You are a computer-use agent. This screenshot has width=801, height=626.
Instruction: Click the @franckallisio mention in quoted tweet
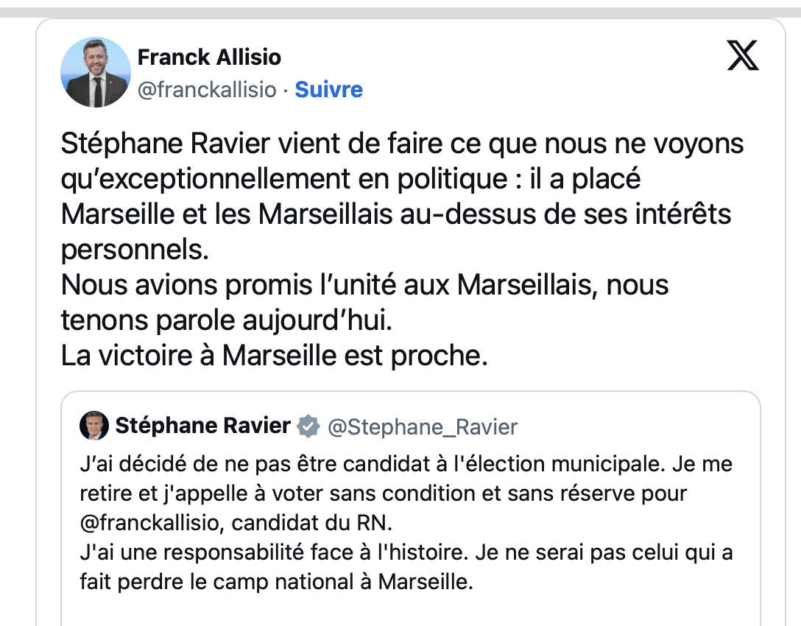click(155, 524)
